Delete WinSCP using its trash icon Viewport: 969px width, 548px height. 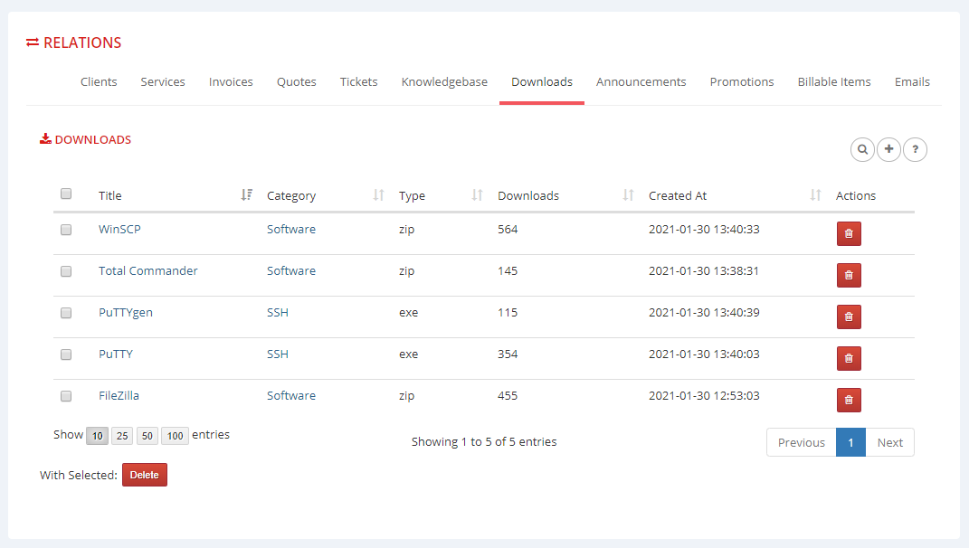pos(848,233)
